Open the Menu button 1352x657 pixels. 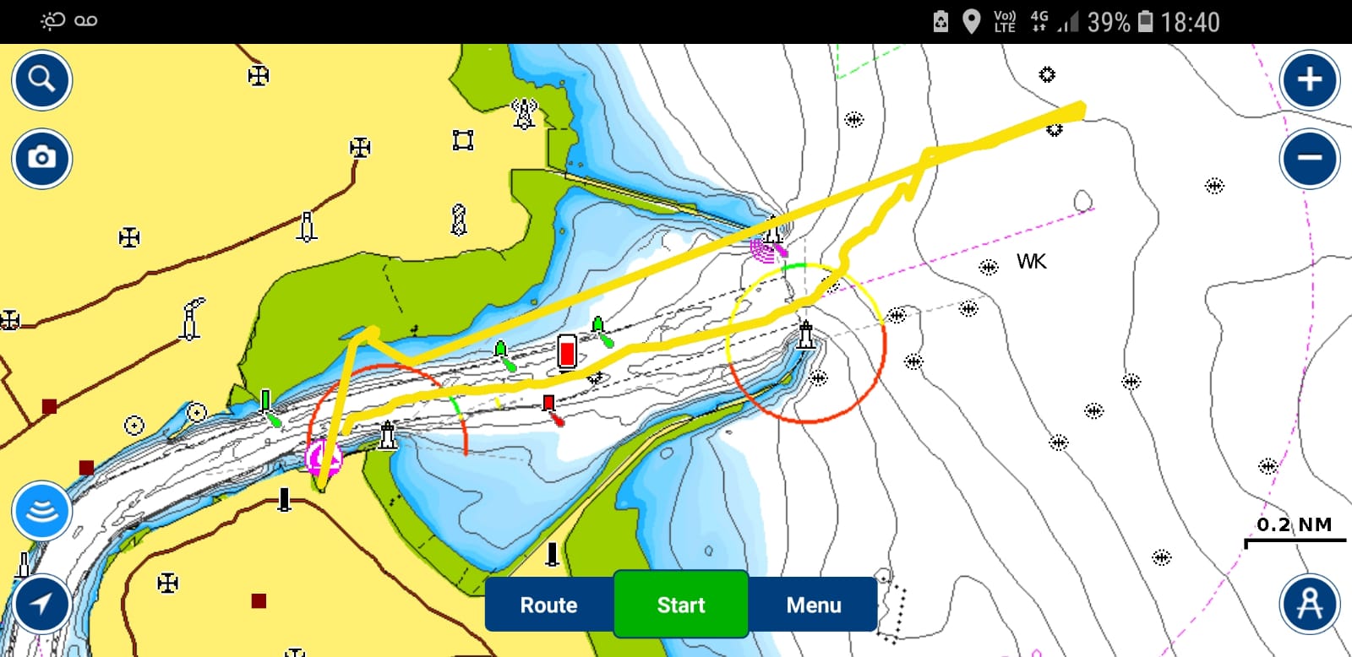pyautogui.click(x=813, y=605)
